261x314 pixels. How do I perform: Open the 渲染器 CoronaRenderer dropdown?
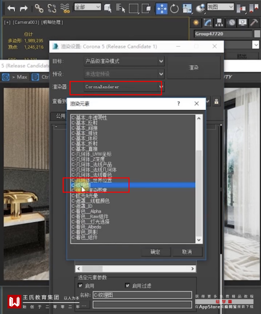click(x=124, y=87)
